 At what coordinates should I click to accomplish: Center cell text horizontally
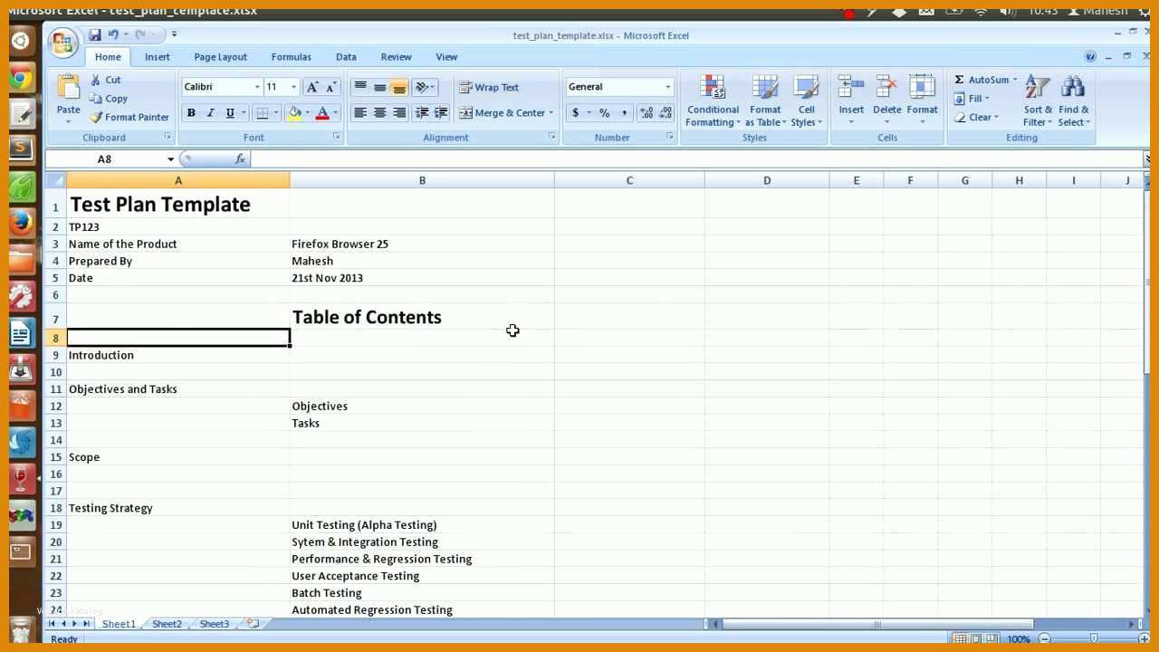(379, 113)
